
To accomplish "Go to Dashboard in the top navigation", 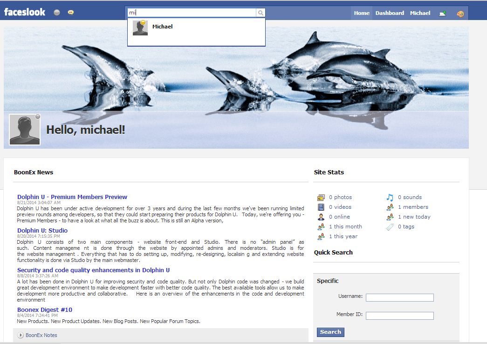I will click(x=390, y=13).
